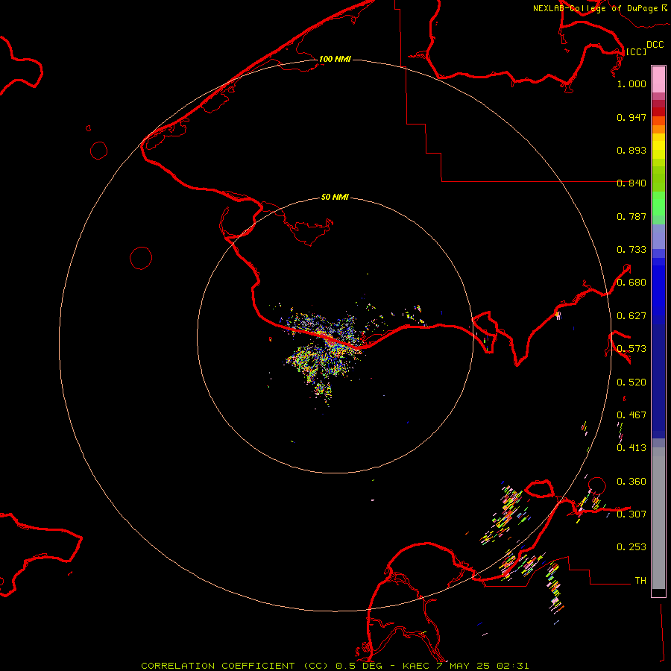
Task: Select the 0.253 scale value
Action: click(x=631, y=547)
